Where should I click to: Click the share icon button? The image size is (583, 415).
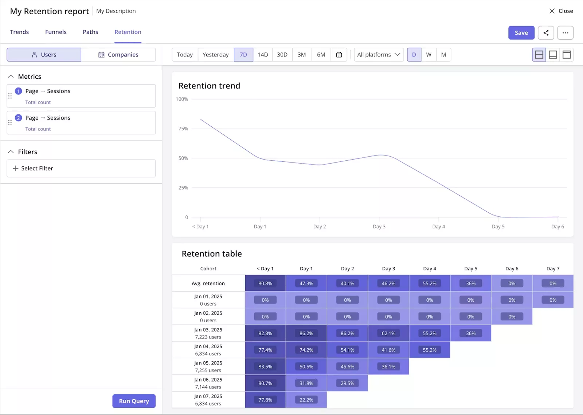[546, 33]
